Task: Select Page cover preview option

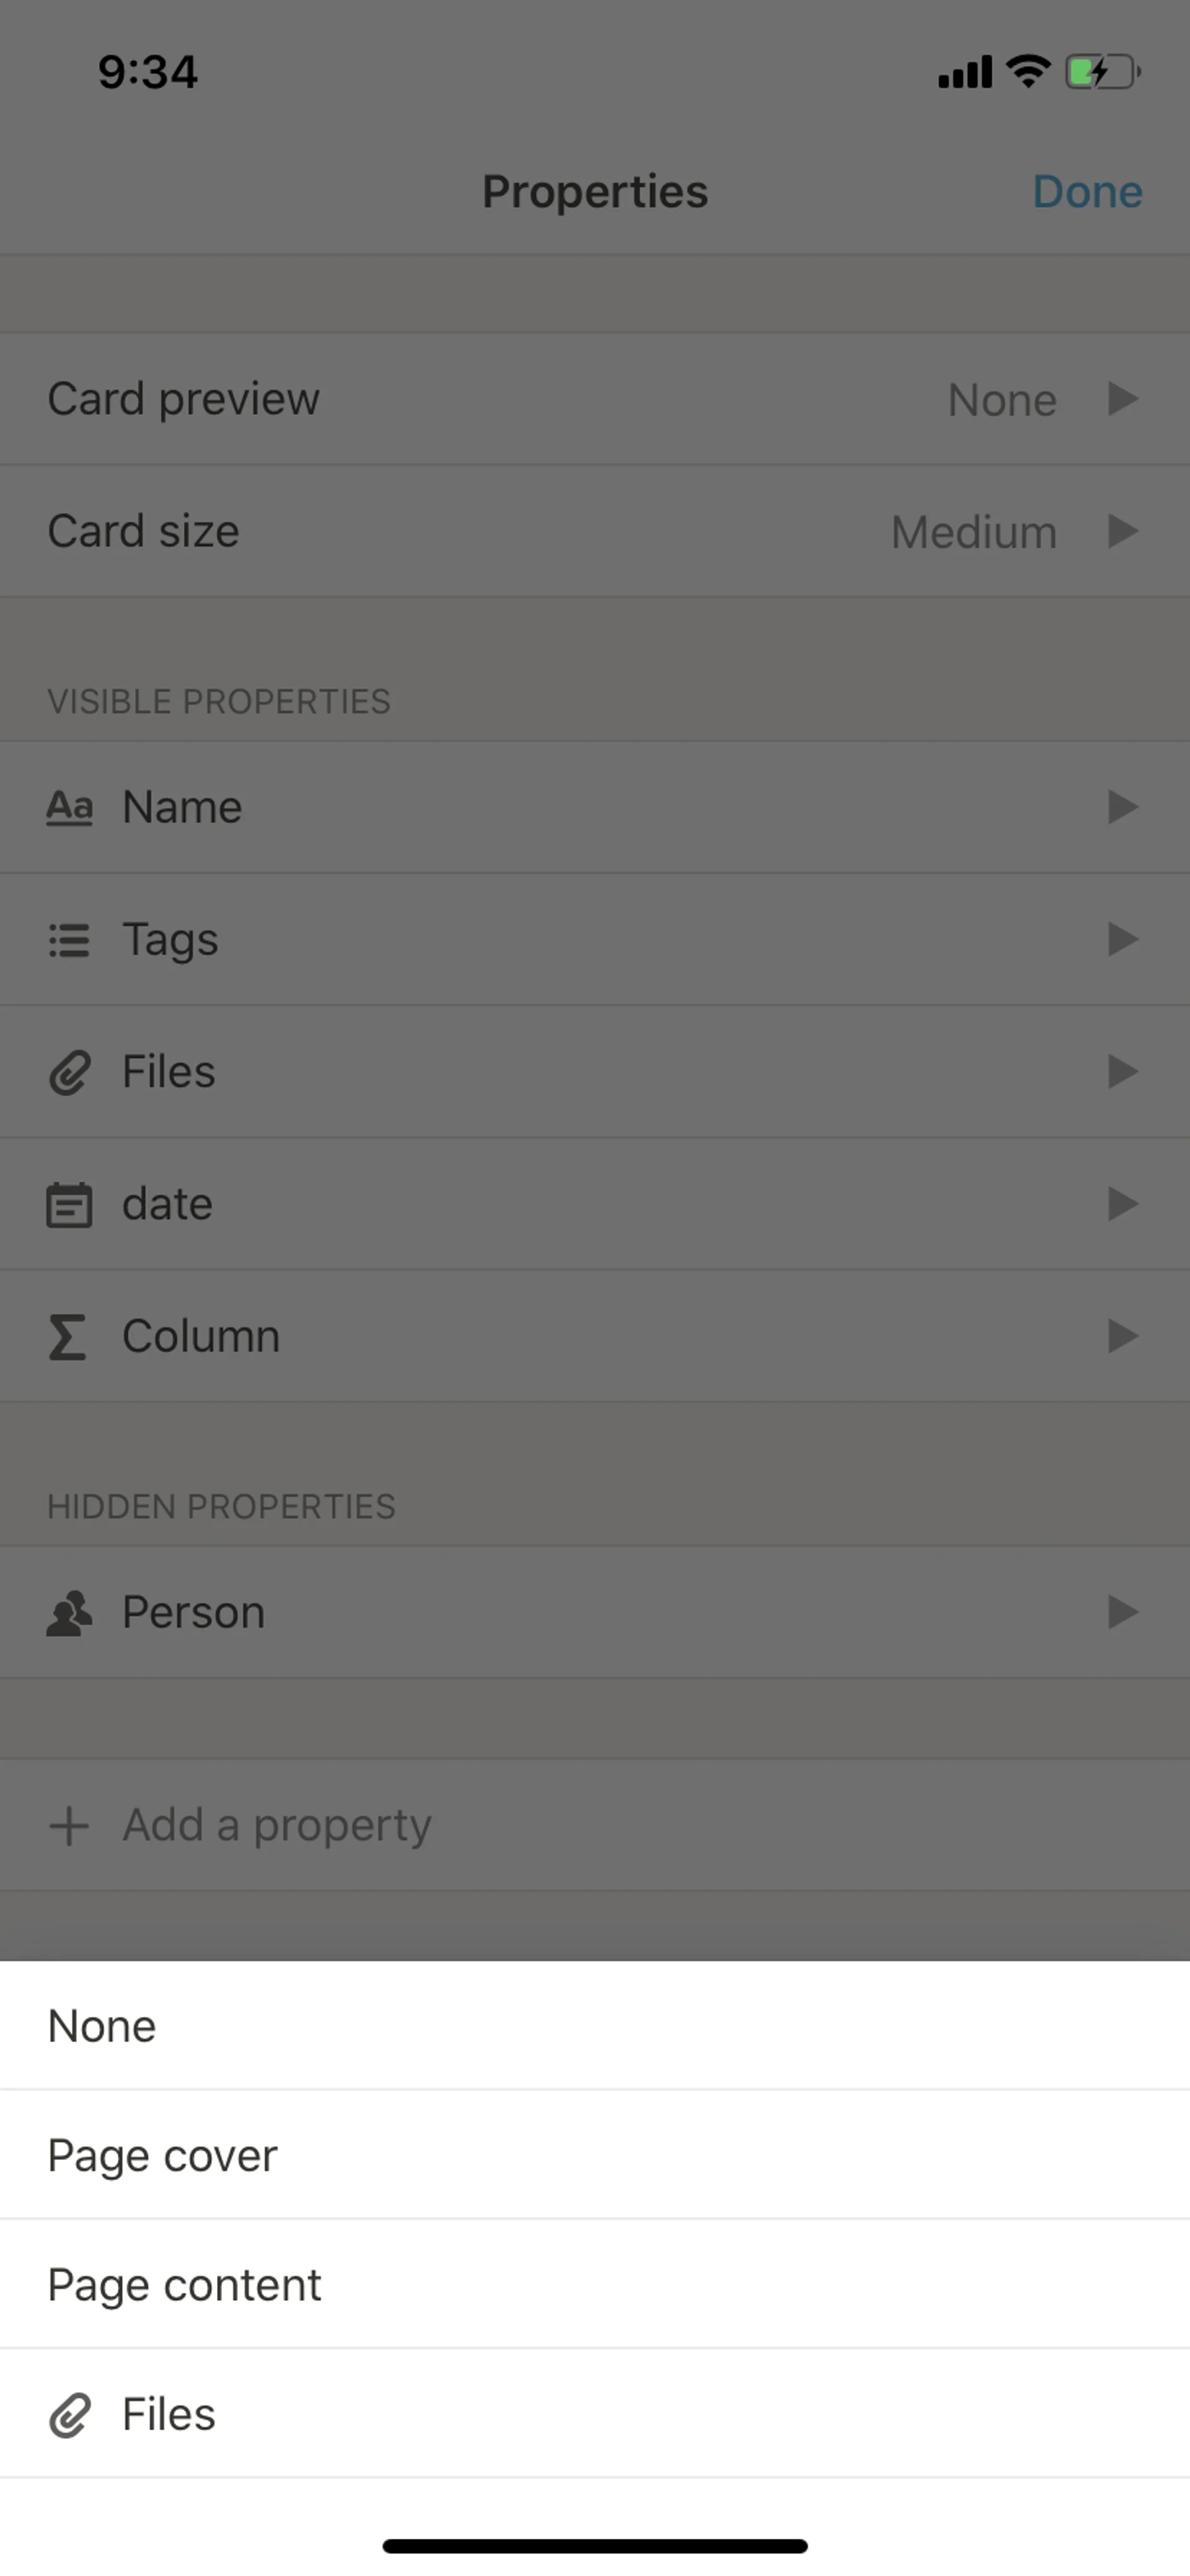Action: coord(162,2155)
